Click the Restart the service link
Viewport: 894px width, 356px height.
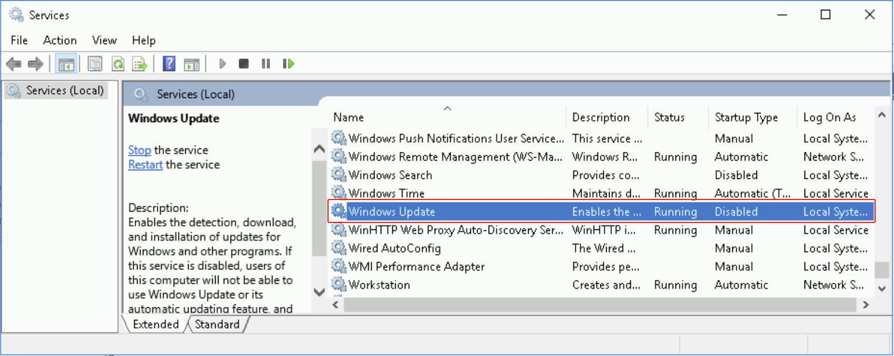(146, 165)
